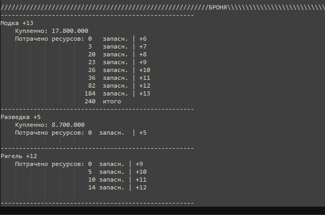
Task: Click the number 20 before запасн.
Action: (x=92, y=54)
